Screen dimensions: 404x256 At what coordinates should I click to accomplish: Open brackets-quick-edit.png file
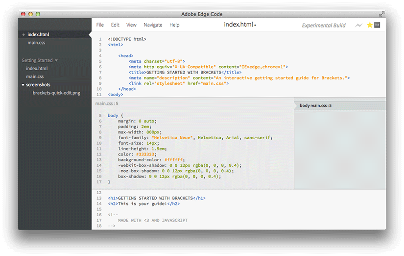[x=56, y=93]
